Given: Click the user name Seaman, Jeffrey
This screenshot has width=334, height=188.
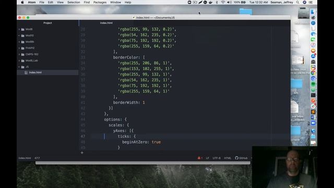Looking at the screenshot, I should click(x=282, y=2).
